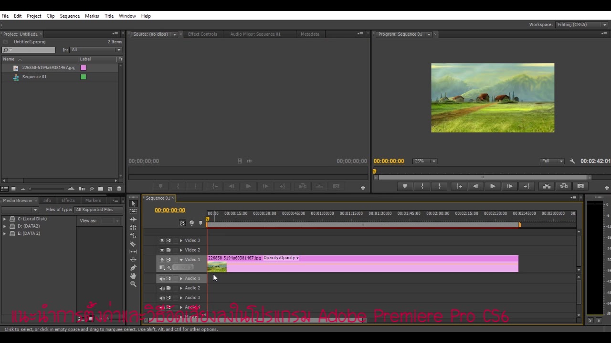
Task: Toggle track lock box on Video 2
Action: (x=175, y=250)
